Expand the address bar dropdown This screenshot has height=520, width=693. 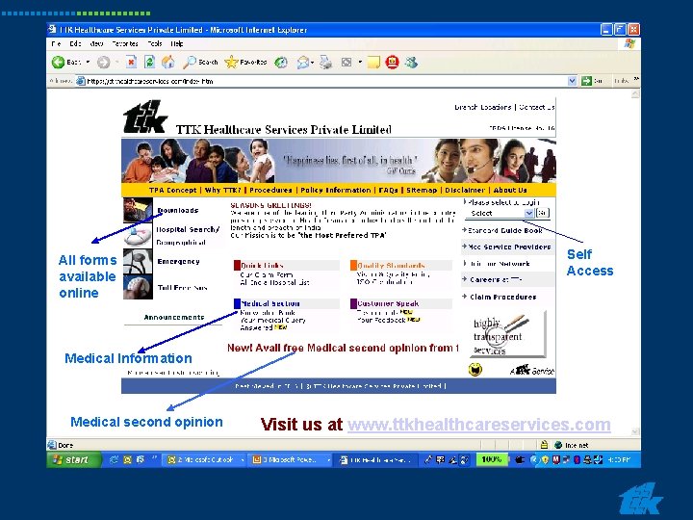[x=572, y=81]
